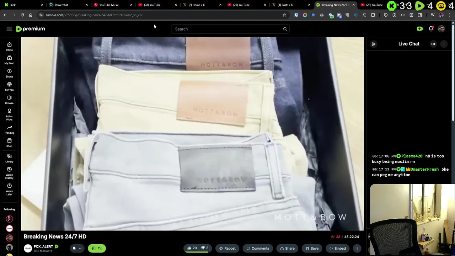455x256 pixels.
Task: Open the Chrome three-dot menu
Action: coord(450,15)
